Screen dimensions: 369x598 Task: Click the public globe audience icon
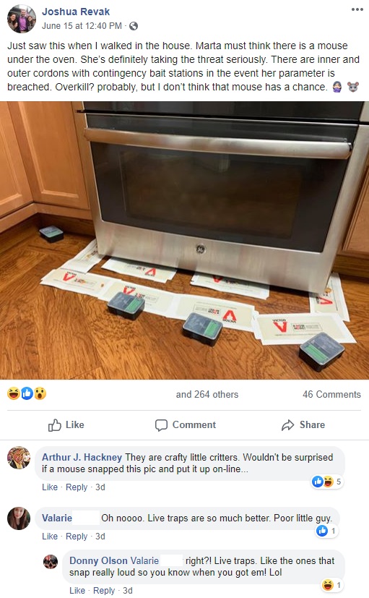click(134, 26)
